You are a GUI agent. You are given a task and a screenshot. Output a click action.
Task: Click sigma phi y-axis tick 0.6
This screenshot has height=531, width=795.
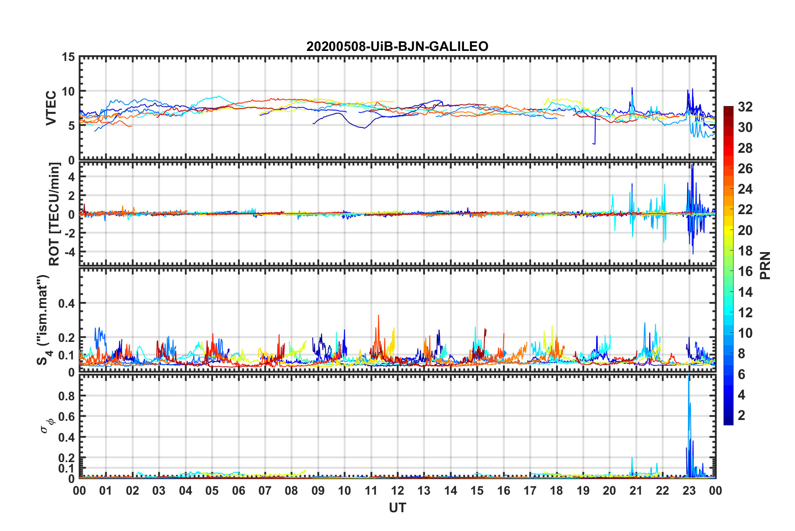pos(66,417)
